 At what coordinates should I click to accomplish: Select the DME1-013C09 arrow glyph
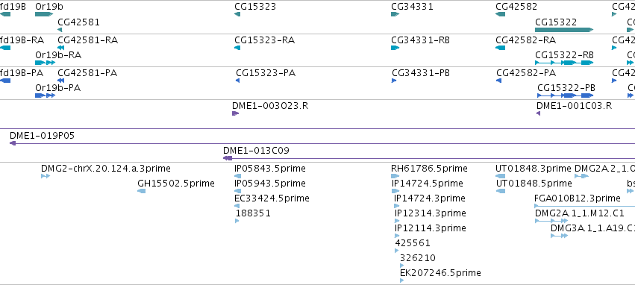tap(228, 158)
